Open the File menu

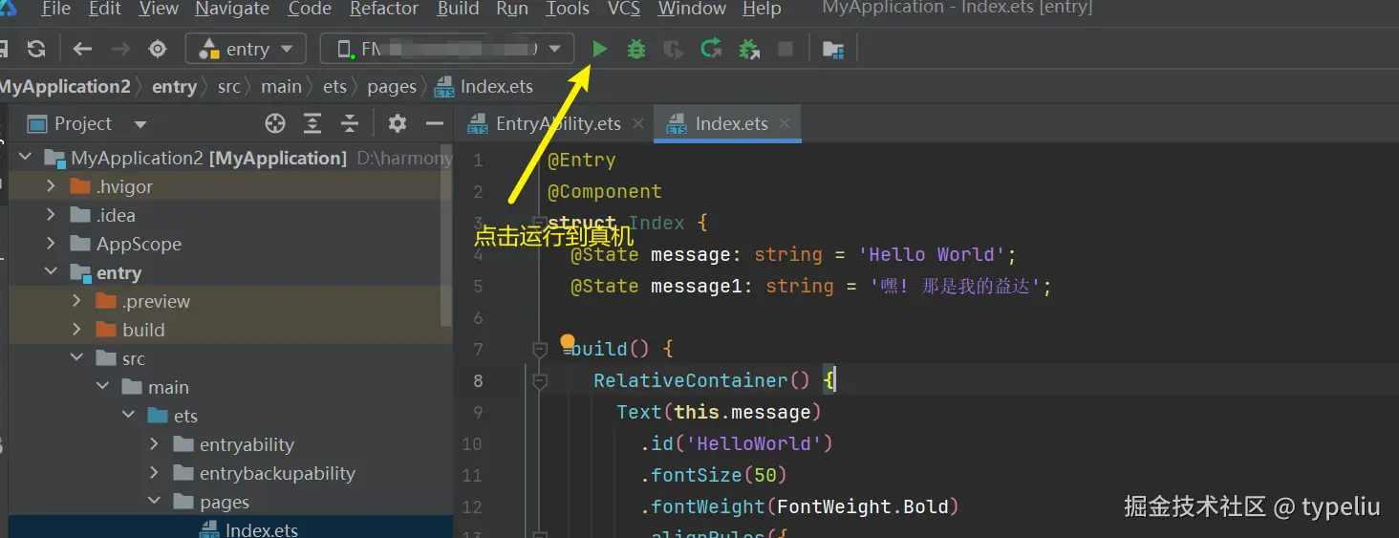(x=55, y=9)
